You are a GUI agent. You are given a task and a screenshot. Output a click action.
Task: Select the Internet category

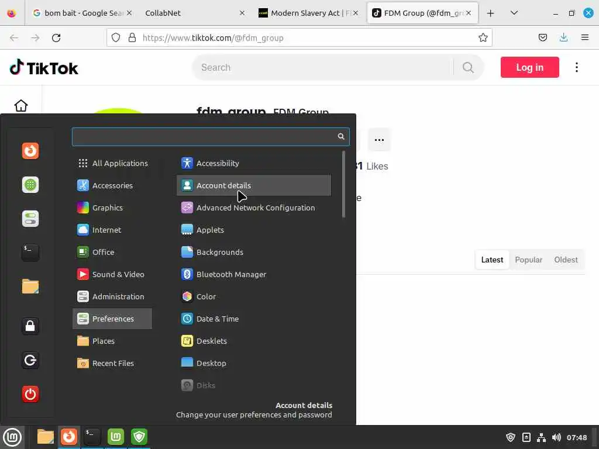112,230
